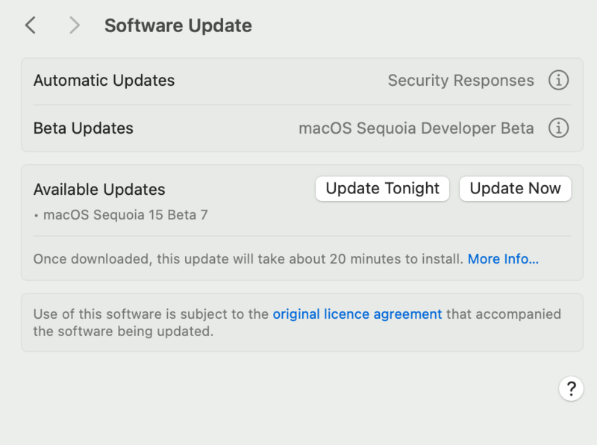Click the forward chevron arrow
This screenshot has height=445, width=597.
pyautogui.click(x=74, y=25)
